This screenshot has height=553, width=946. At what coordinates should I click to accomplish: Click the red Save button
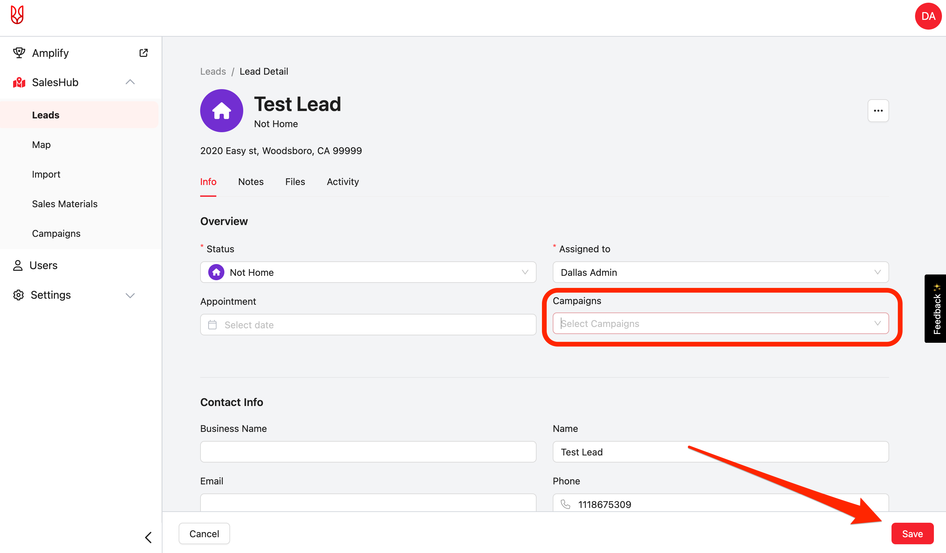912,533
